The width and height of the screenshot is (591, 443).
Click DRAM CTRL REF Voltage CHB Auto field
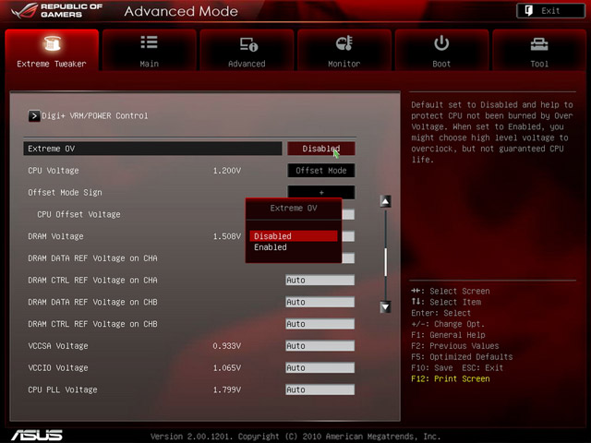[320, 324]
